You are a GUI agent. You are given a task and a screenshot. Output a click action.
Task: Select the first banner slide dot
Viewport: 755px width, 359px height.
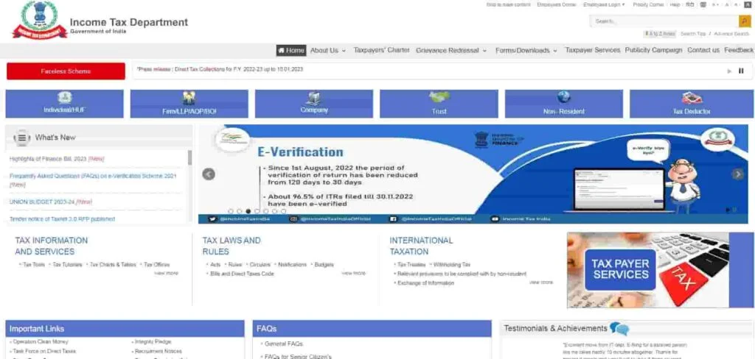tap(231, 211)
